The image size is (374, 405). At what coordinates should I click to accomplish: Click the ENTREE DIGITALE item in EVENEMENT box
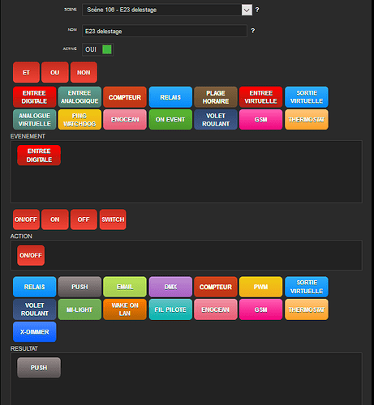tap(39, 156)
